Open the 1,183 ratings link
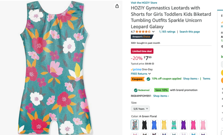Image resolution: width=223 pixels, height=135 pixels. (167, 32)
